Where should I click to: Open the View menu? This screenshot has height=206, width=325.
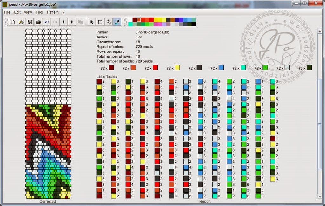pyautogui.click(x=28, y=12)
